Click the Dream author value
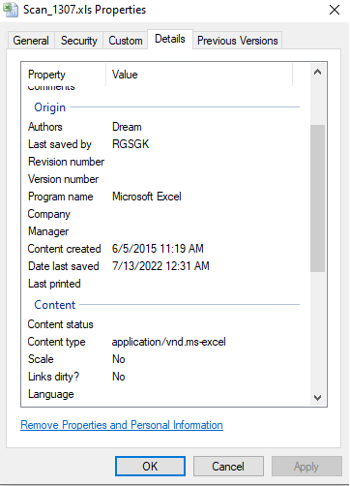The image size is (350, 486). [x=127, y=127]
